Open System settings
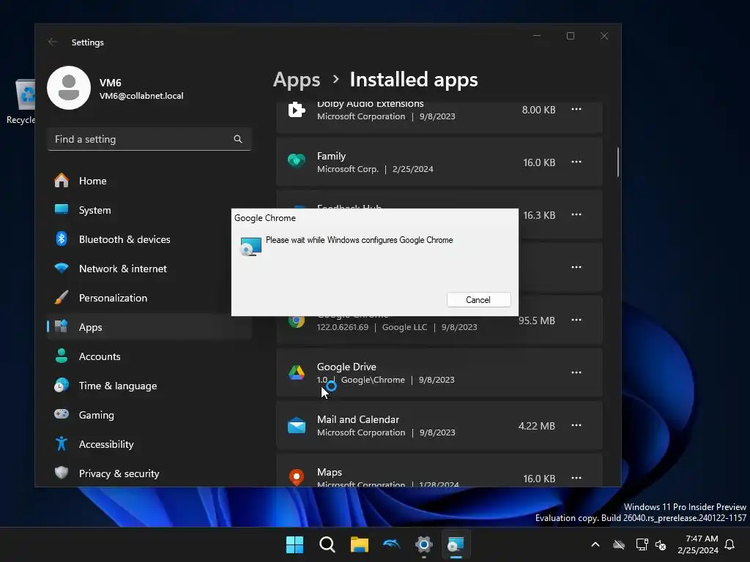Screen dimensions: 750x562 [149, 210]
